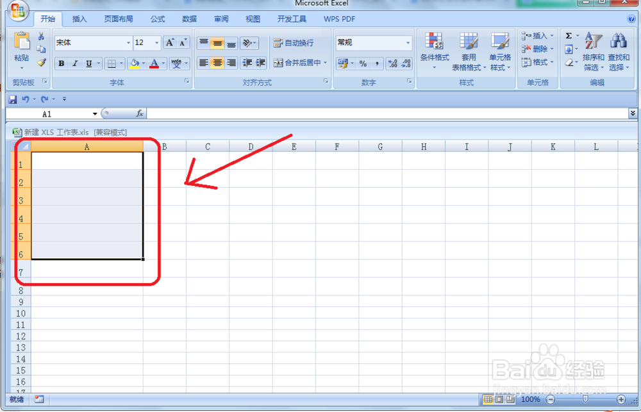Screen dimensions: 641x412
Task: Open 套用表格格式 table styles
Action: point(469,52)
